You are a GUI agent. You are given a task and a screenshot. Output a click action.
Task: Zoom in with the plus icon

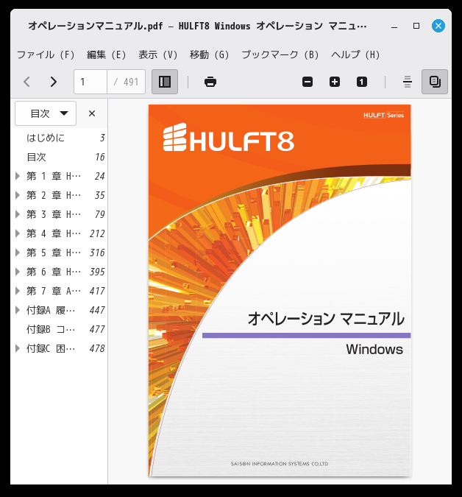tap(335, 82)
